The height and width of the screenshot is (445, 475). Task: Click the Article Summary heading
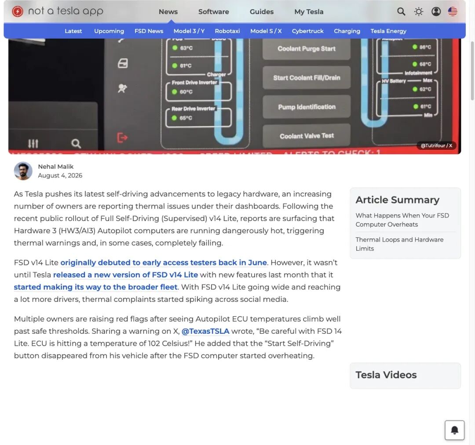[397, 200]
